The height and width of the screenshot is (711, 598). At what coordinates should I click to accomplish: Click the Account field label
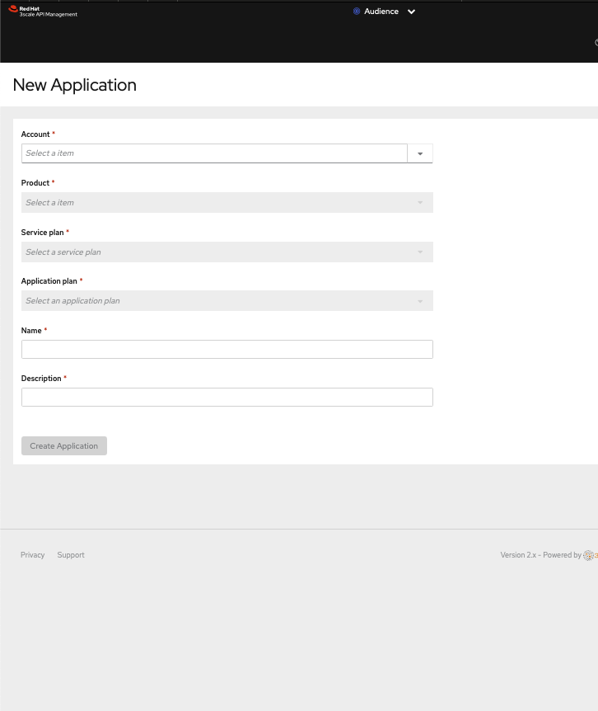(x=35, y=134)
